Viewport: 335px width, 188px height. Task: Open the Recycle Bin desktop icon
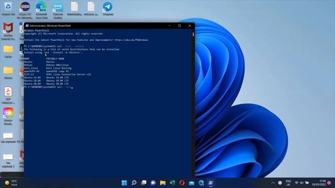(8, 9)
